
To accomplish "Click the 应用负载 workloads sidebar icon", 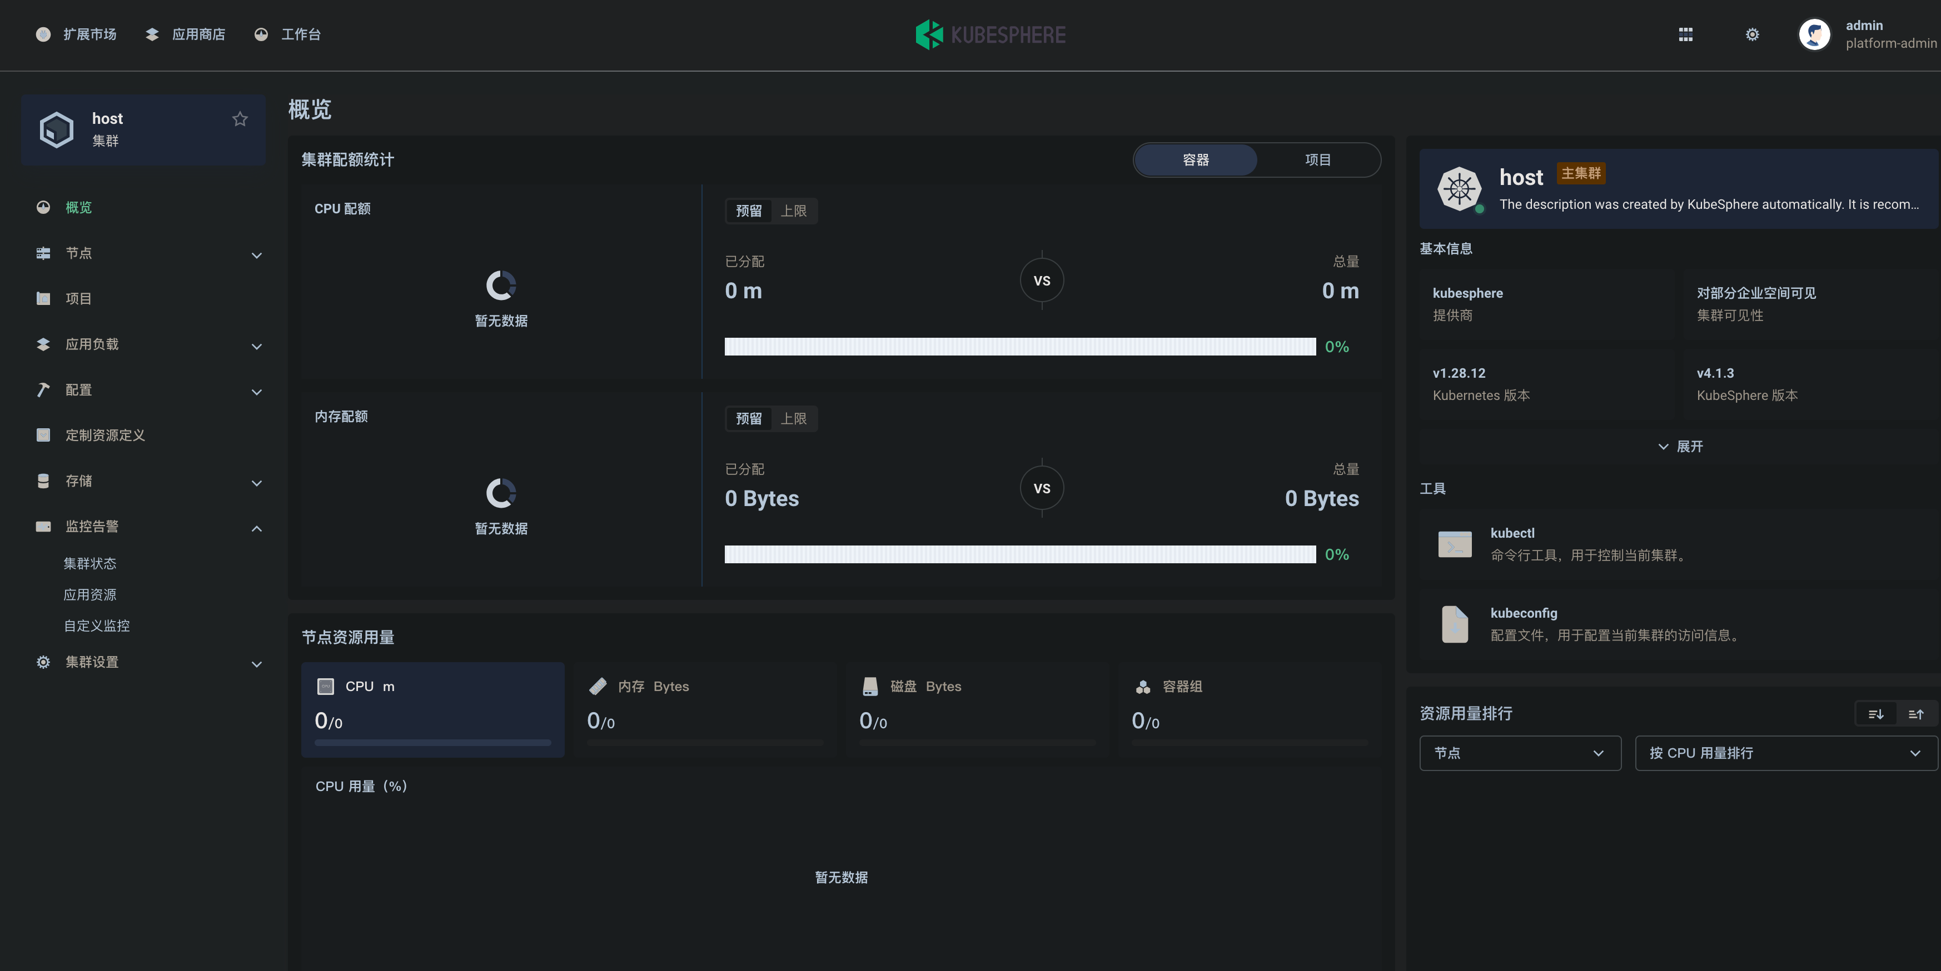I will click(x=44, y=344).
